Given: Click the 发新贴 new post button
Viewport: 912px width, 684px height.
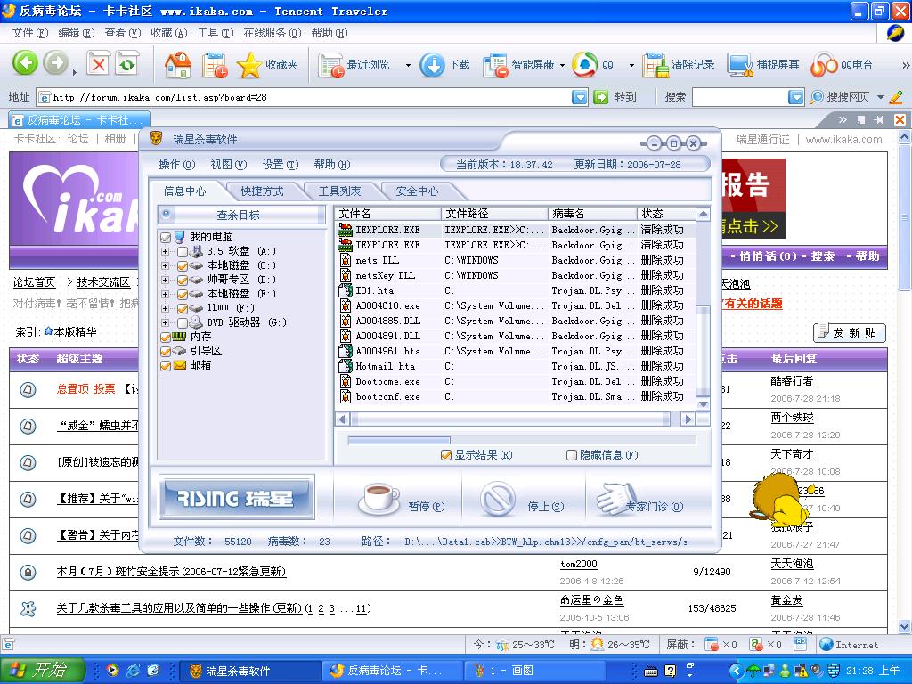Looking at the screenshot, I should click(x=849, y=332).
